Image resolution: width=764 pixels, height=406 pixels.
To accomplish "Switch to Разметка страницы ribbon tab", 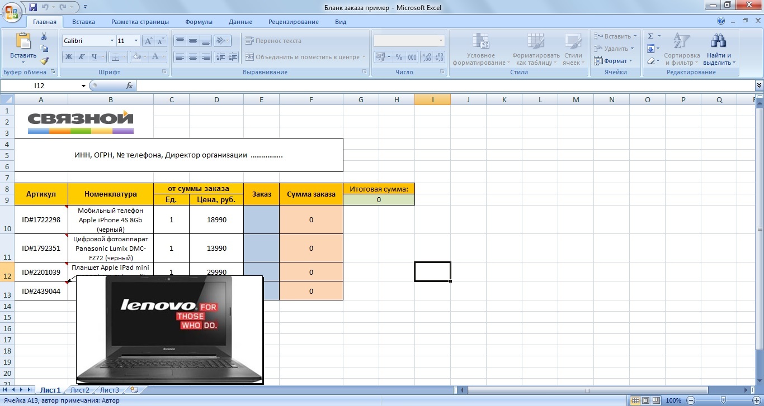I will (140, 22).
